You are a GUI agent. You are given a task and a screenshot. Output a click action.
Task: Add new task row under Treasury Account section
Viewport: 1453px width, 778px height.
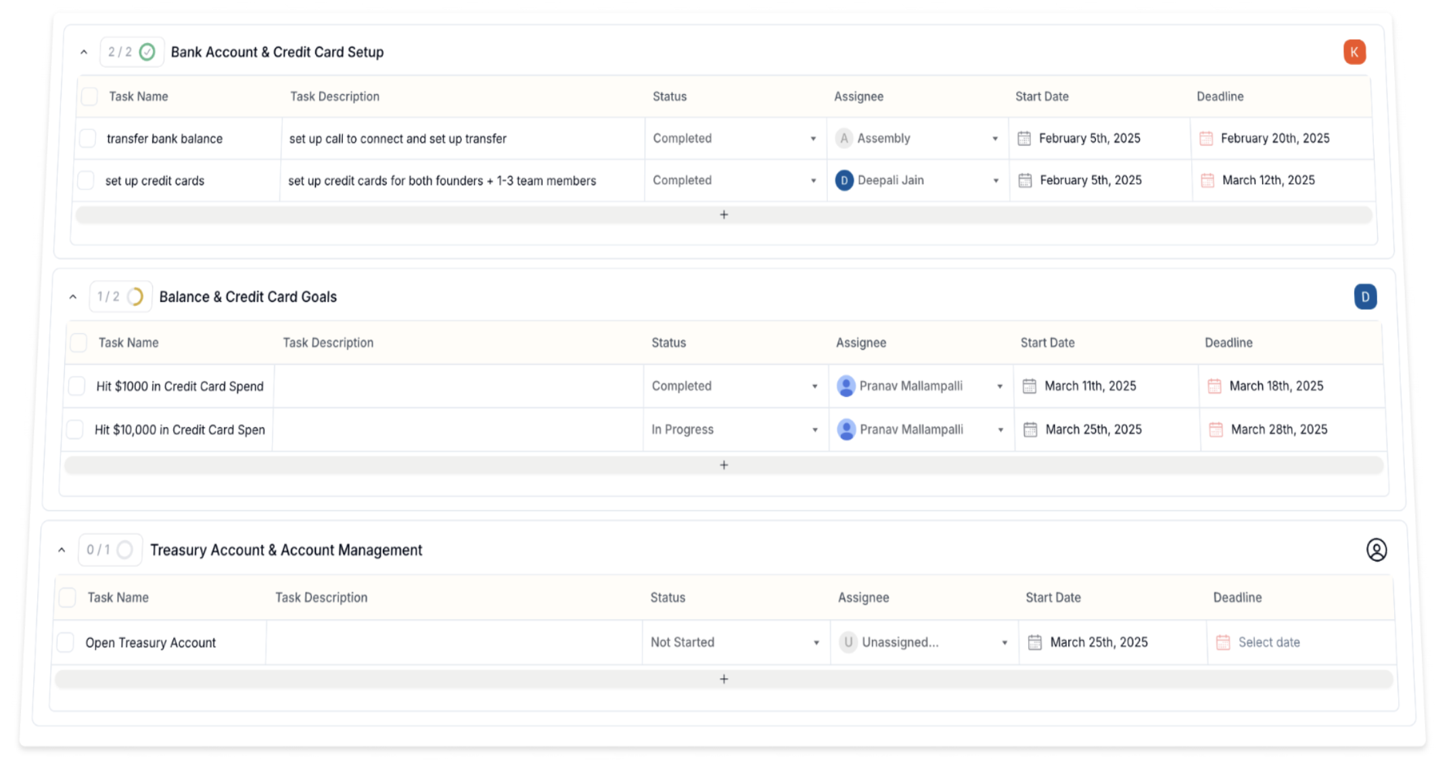724,679
